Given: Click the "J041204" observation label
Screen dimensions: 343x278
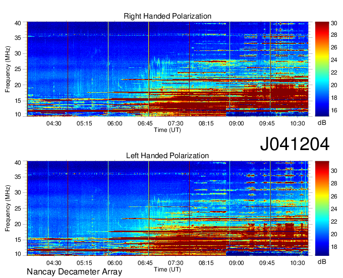Looking at the screenshot, I should (x=295, y=144).
